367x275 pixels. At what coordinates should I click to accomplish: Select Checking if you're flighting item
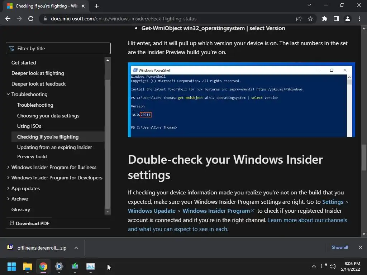pos(58,137)
